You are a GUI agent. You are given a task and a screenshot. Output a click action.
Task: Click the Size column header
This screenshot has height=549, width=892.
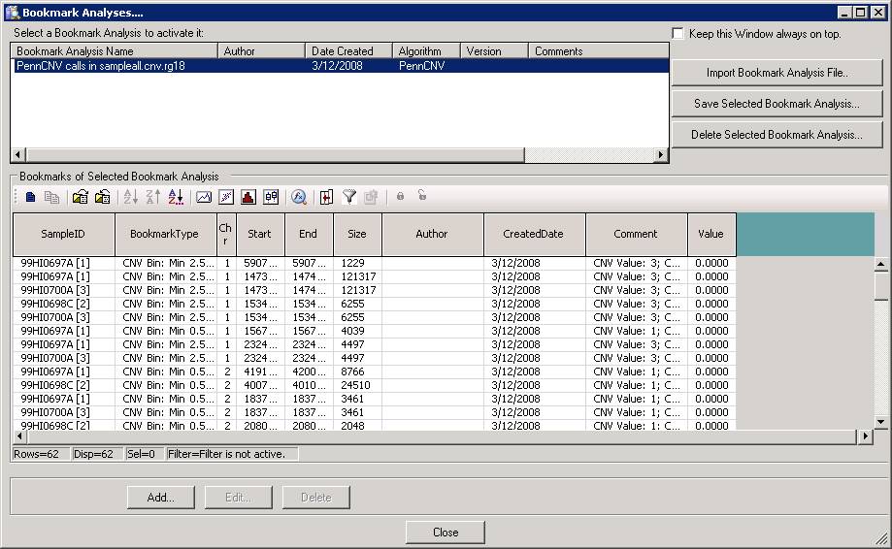pos(358,234)
